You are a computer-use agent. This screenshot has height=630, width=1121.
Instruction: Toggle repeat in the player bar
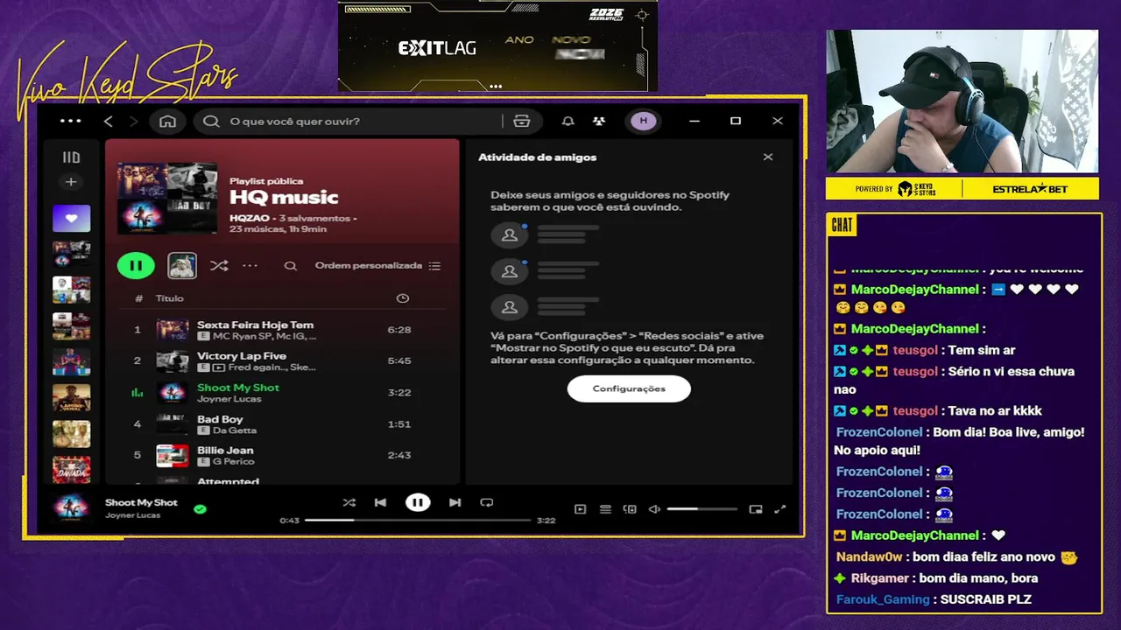click(x=487, y=502)
